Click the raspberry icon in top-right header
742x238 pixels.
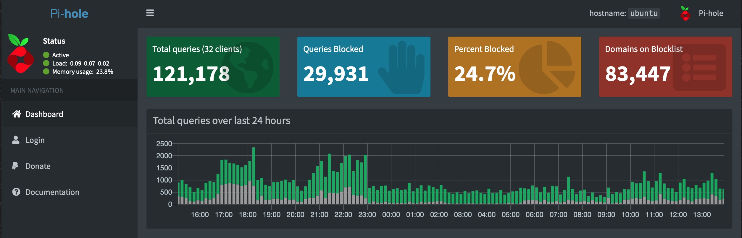685,14
